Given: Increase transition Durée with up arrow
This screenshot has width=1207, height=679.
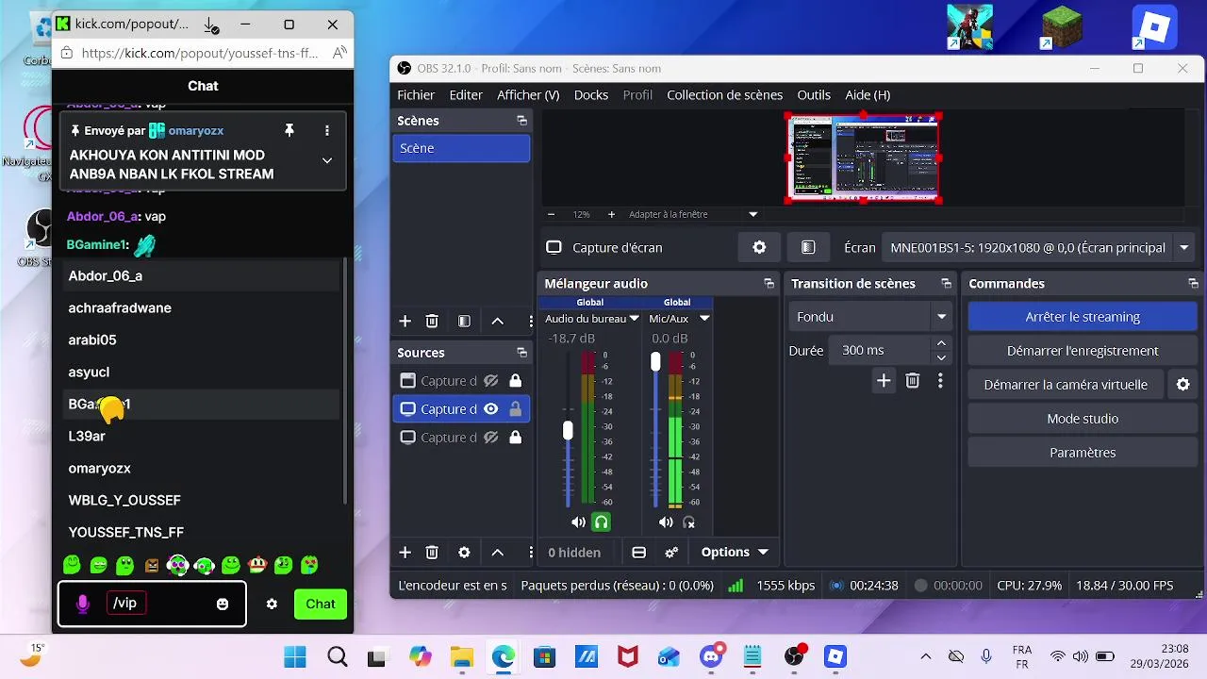Looking at the screenshot, I should tap(941, 343).
